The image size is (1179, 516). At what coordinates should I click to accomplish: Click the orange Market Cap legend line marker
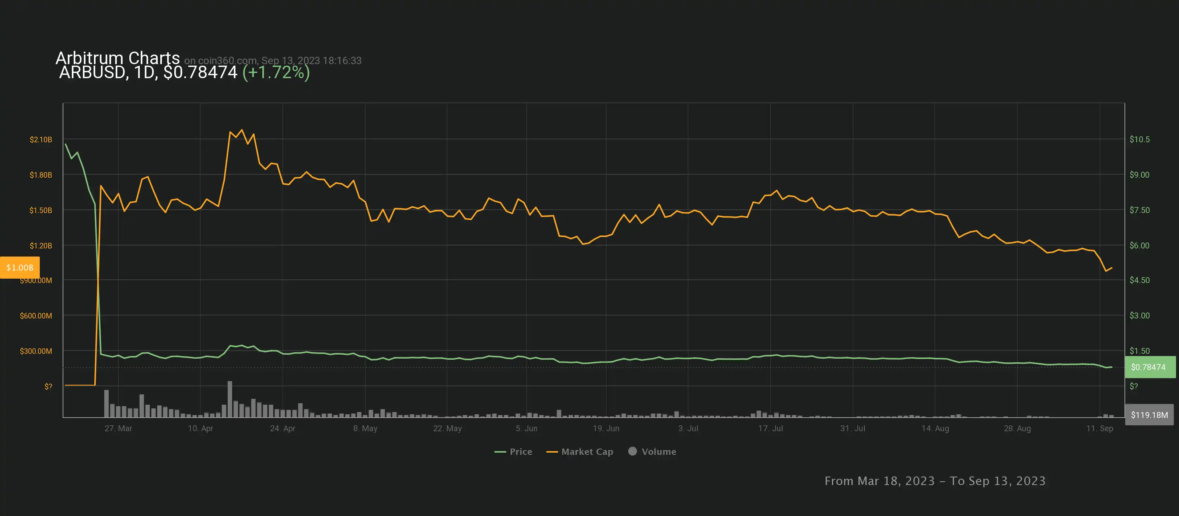(552, 452)
